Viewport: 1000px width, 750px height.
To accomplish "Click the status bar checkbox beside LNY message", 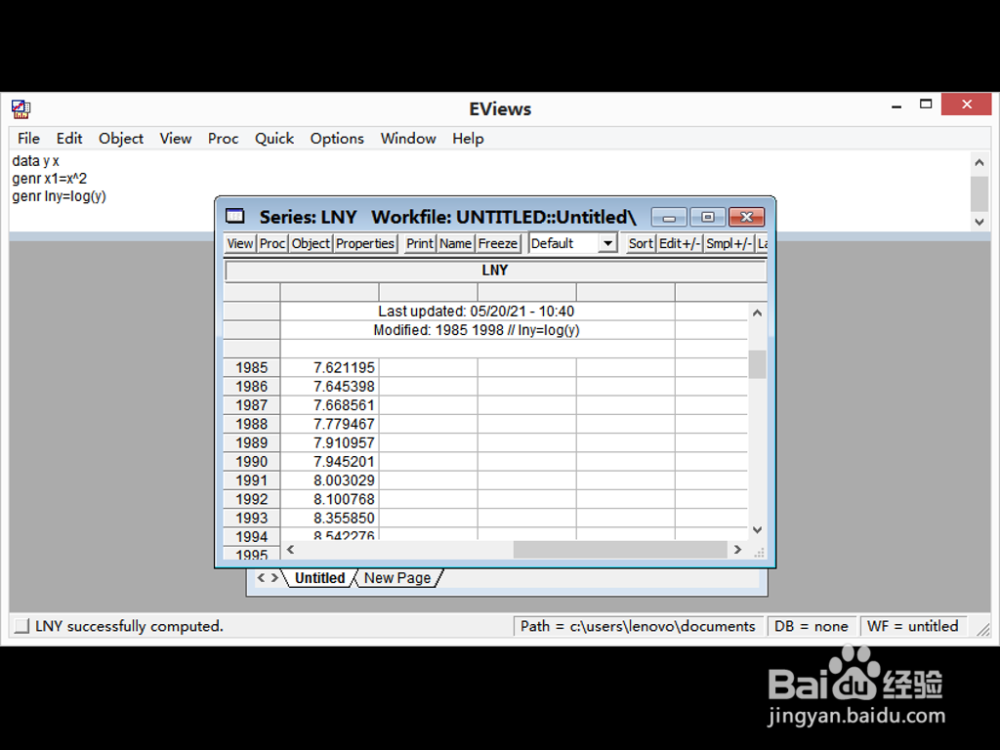I will coord(21,626).
